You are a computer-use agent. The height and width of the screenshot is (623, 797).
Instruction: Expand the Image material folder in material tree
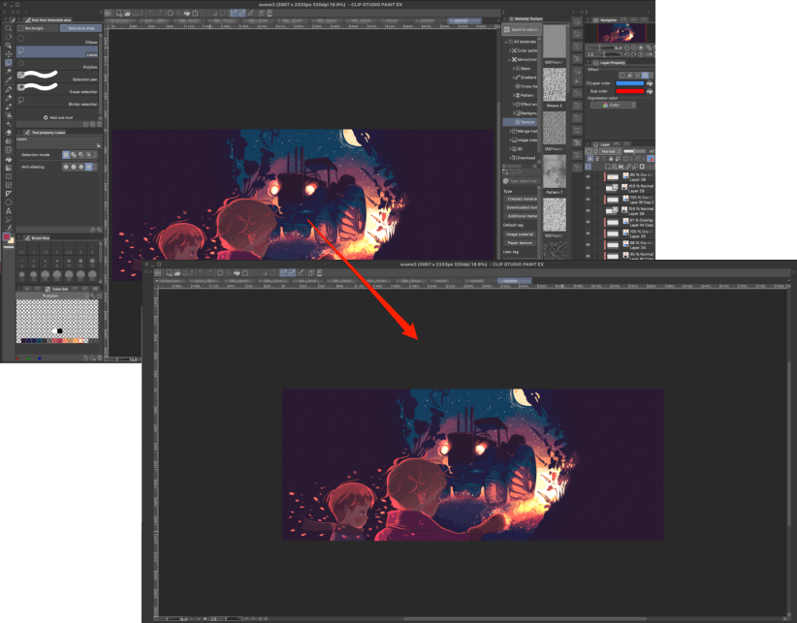point(510,140)
